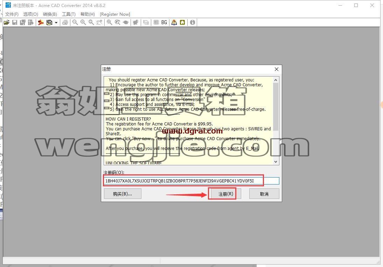Image resolution: width=383 pixels, height=267 pixels.
Task: Click the Regenerate drawing icon
Action: [x=135, y=22]
